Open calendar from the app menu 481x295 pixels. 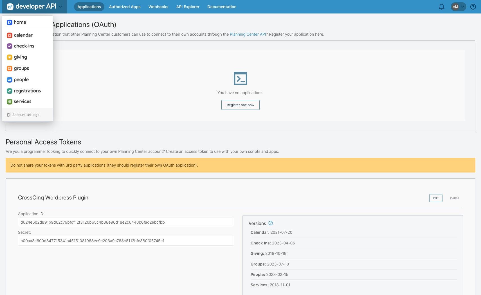(28, 35)
